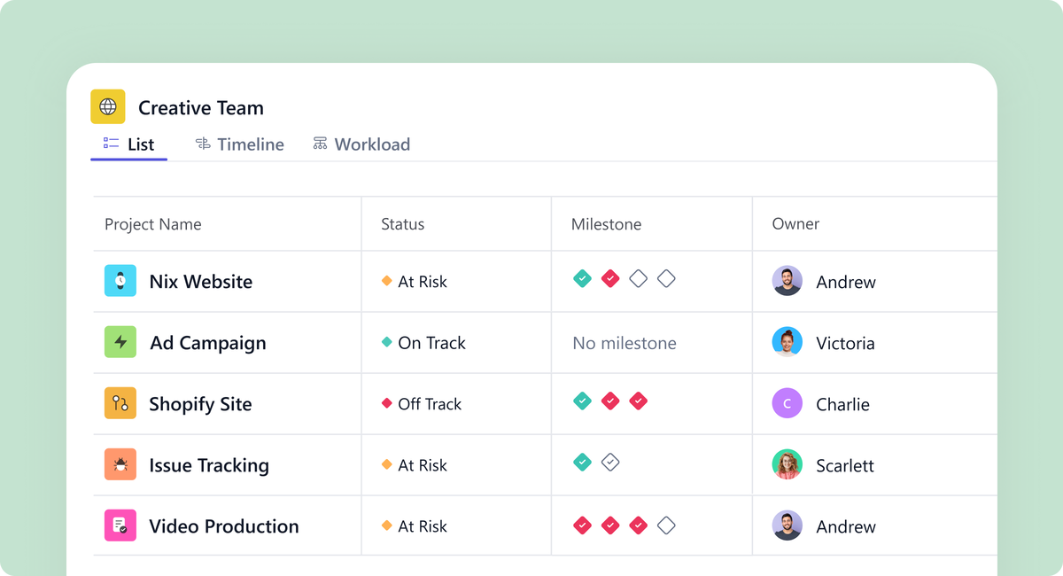This screenshot has width=1063, height=576.
Task: Open the Video Production pink document icon
Action: [120, 525]
